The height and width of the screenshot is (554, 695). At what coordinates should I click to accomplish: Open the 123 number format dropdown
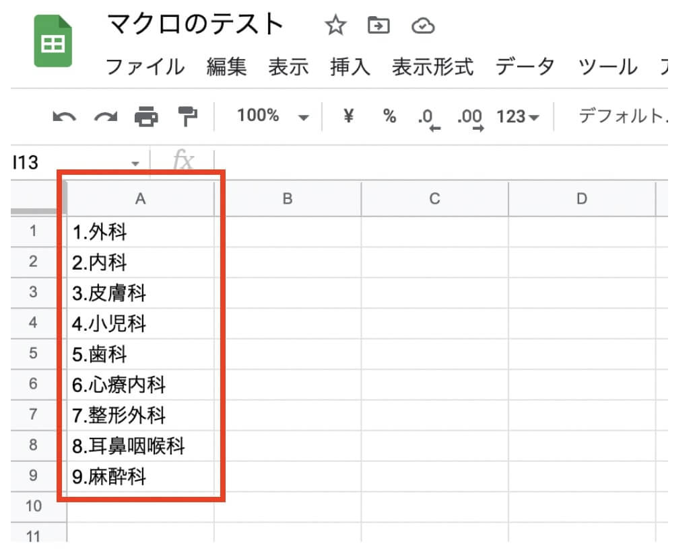(x=517, y=117)
